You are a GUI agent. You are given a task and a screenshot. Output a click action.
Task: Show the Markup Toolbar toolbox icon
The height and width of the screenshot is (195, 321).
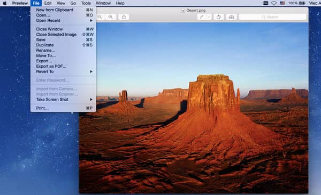[231, 17]
